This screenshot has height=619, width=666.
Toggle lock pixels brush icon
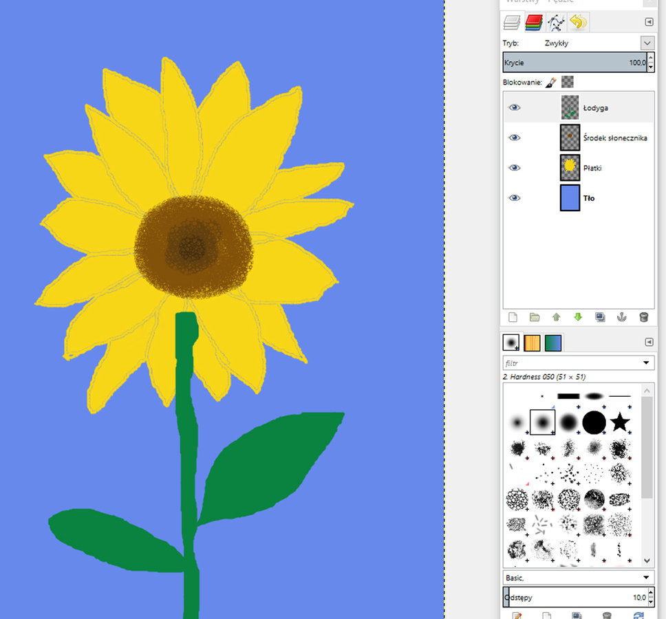(x=551, y=82)
